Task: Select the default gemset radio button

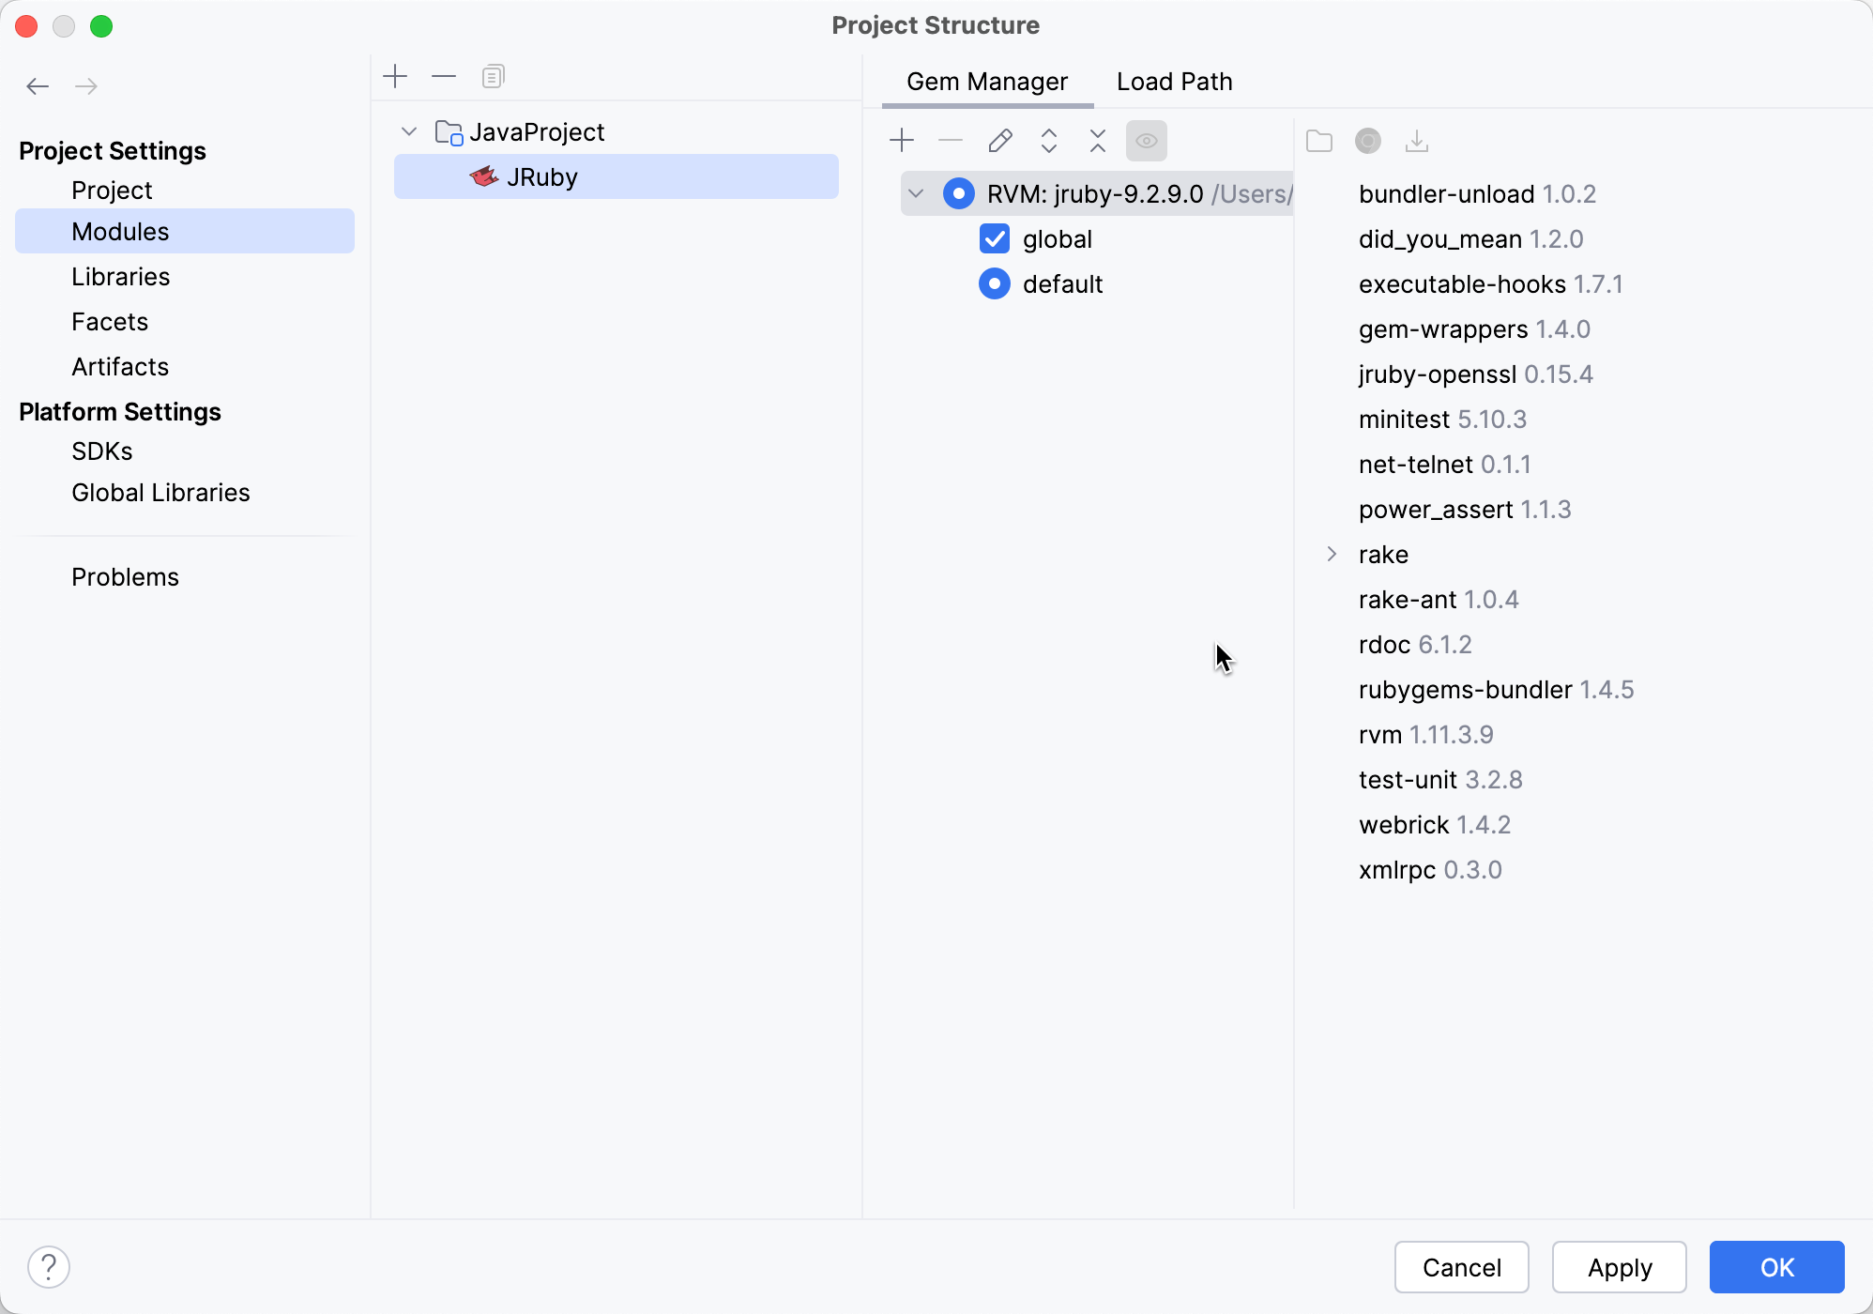Action: click(994, 283)
